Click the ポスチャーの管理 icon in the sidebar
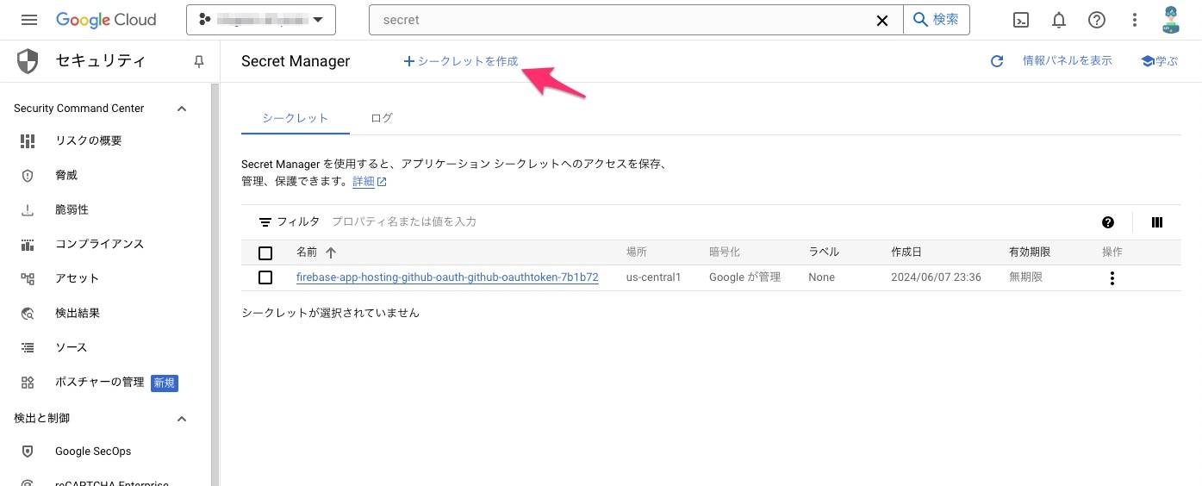The image size is (1202, 486). click(28, 382)
